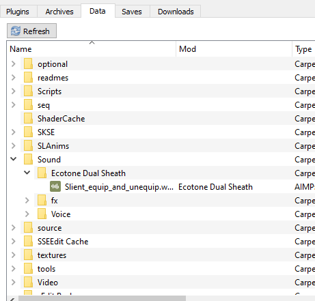Click the scrollbar left arrow

pos(12,298)
